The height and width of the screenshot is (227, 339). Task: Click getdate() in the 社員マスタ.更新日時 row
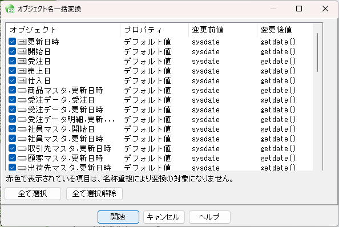[x=278, y=139]
